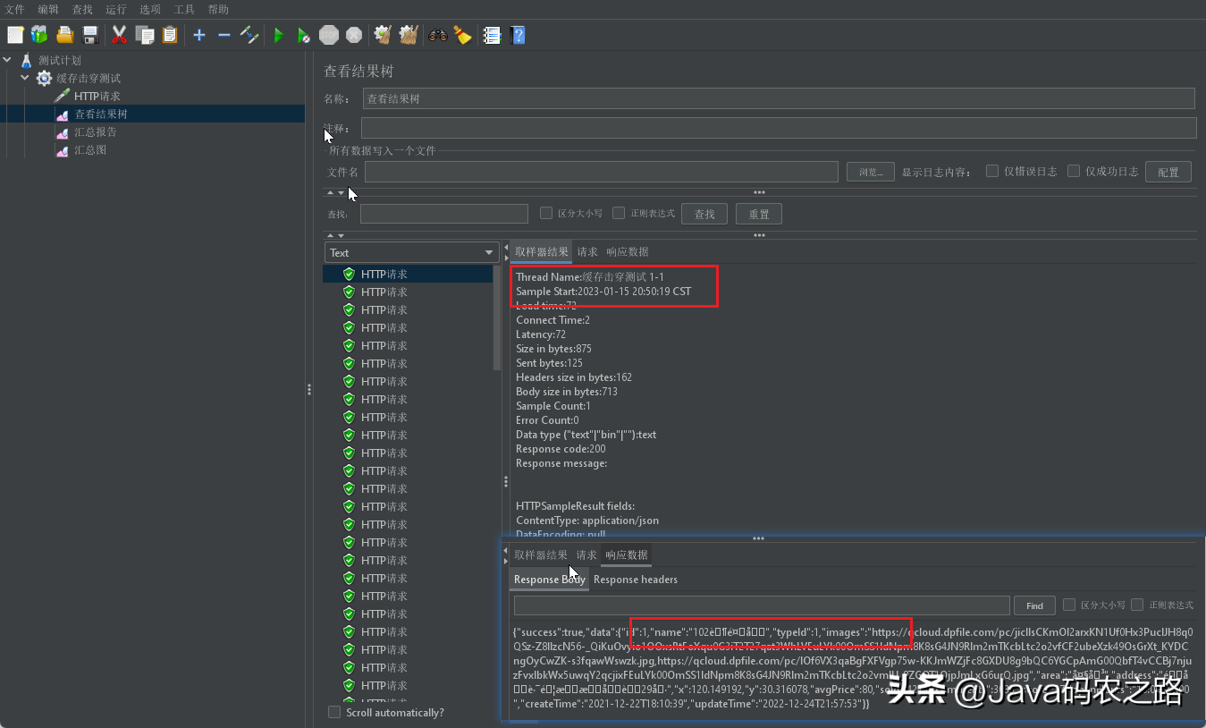Click the Help question mark icon

coord(518,35)
